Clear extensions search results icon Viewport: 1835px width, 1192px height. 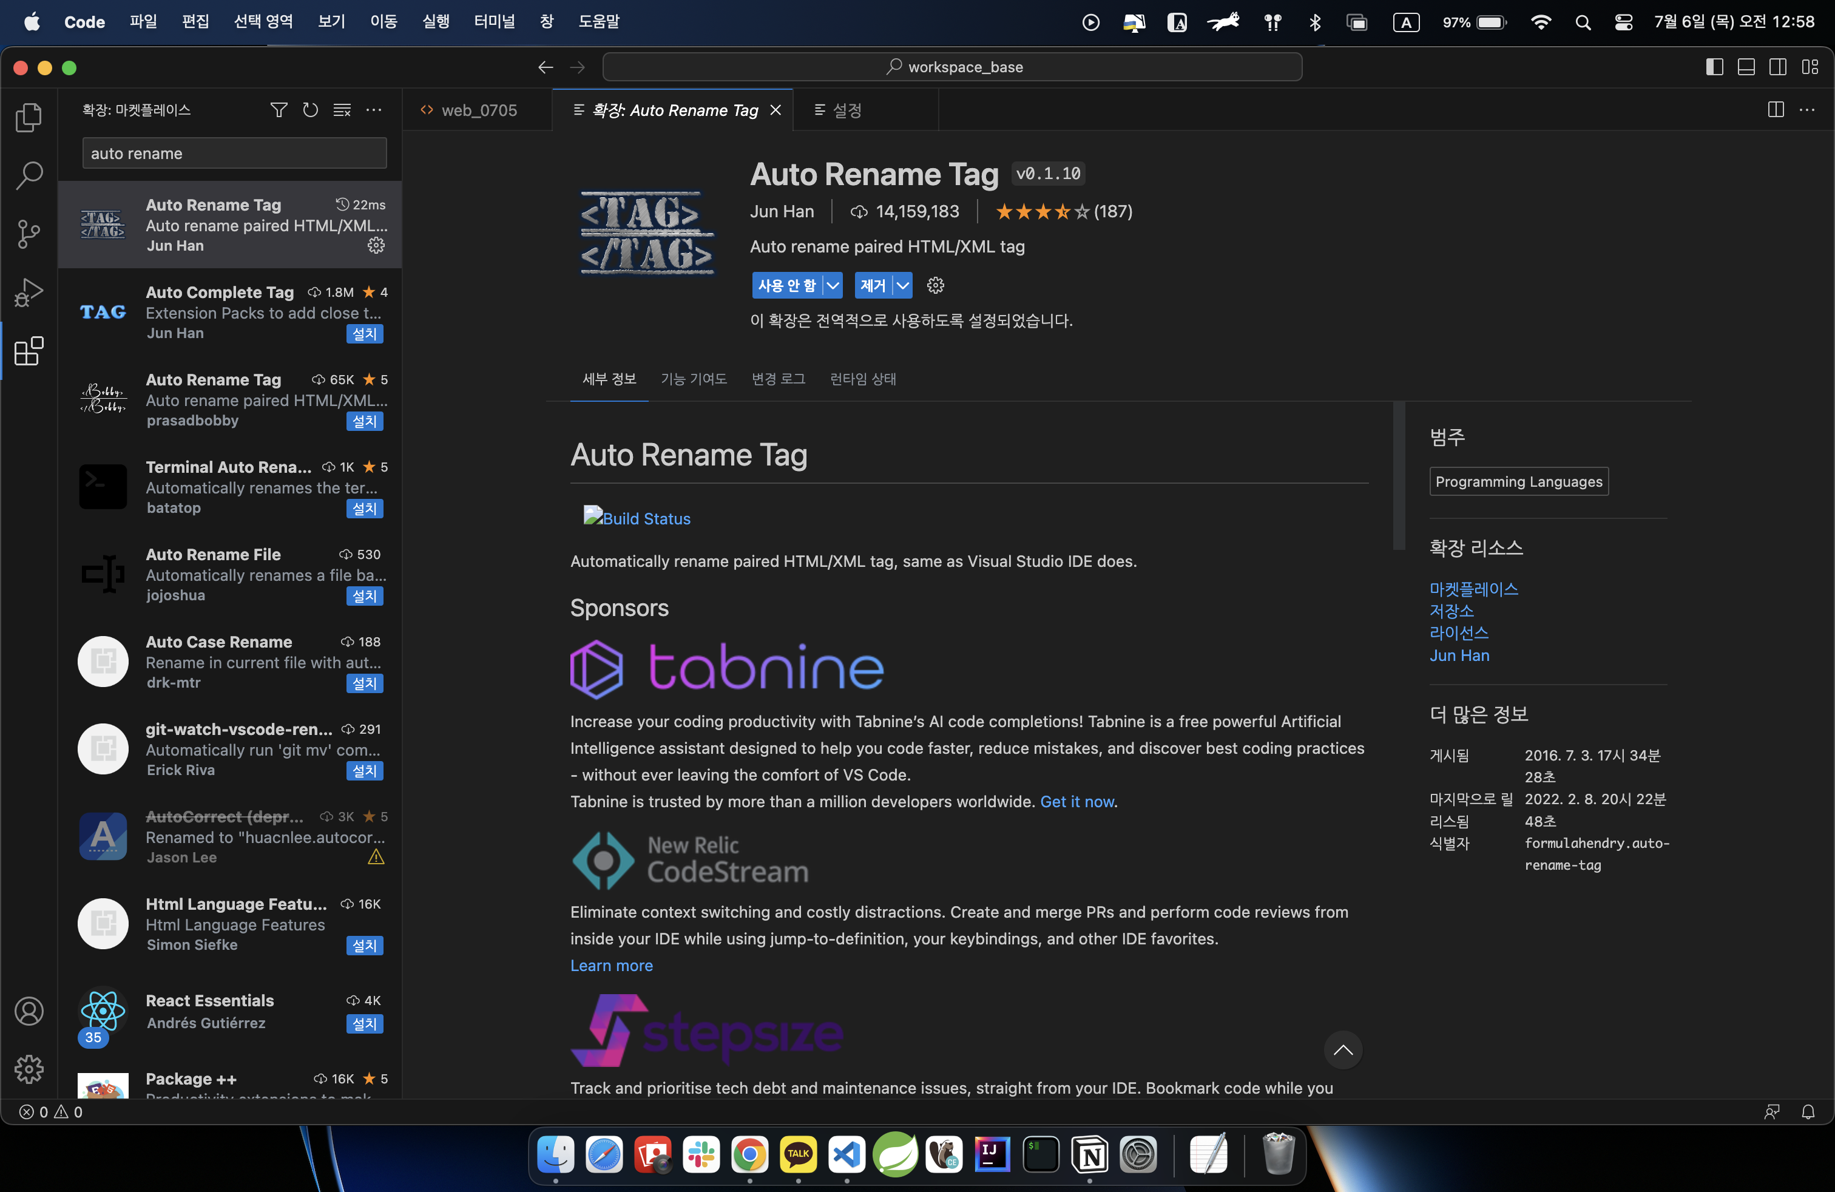[x=342, y=110]
